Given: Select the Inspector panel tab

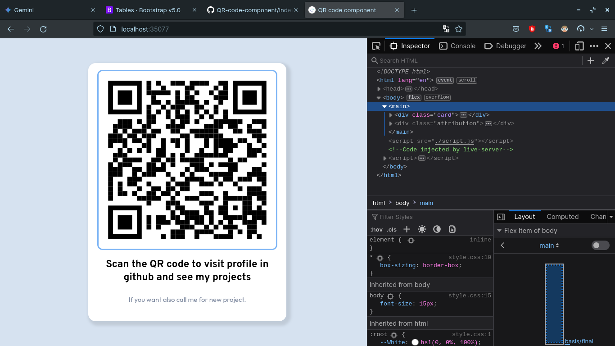Looking at the screenshot, I should pyautogui.click(x=410, y=46).
